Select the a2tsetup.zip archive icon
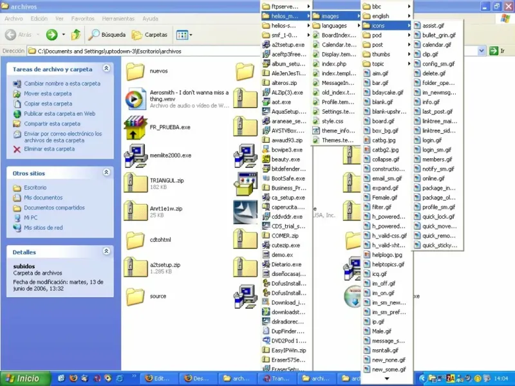 pyautogui.click(x=135, y=268)
